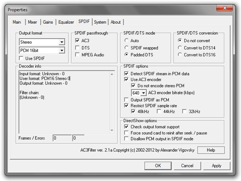Click the 'Output format: Unknown - 0' line
Viewport: 241px width, 181px height.
(x=43, y=83)
